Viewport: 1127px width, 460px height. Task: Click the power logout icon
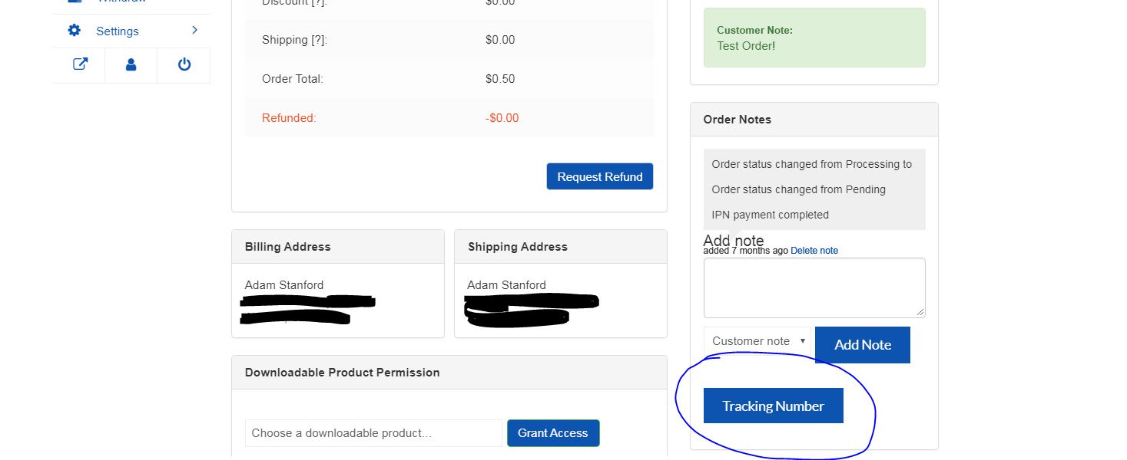(x=184, y=64)
